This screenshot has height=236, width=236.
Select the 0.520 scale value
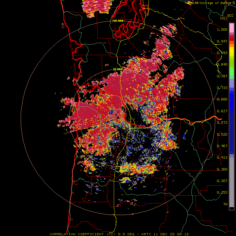point(222,135)
